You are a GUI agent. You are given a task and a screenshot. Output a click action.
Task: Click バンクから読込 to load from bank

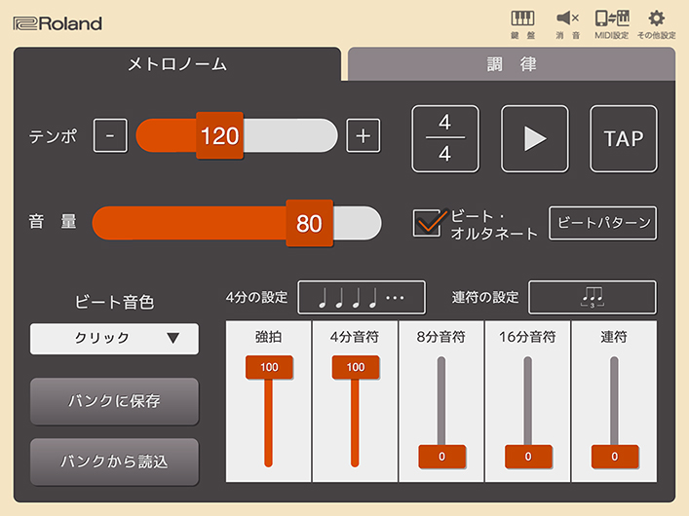(114, 461)
